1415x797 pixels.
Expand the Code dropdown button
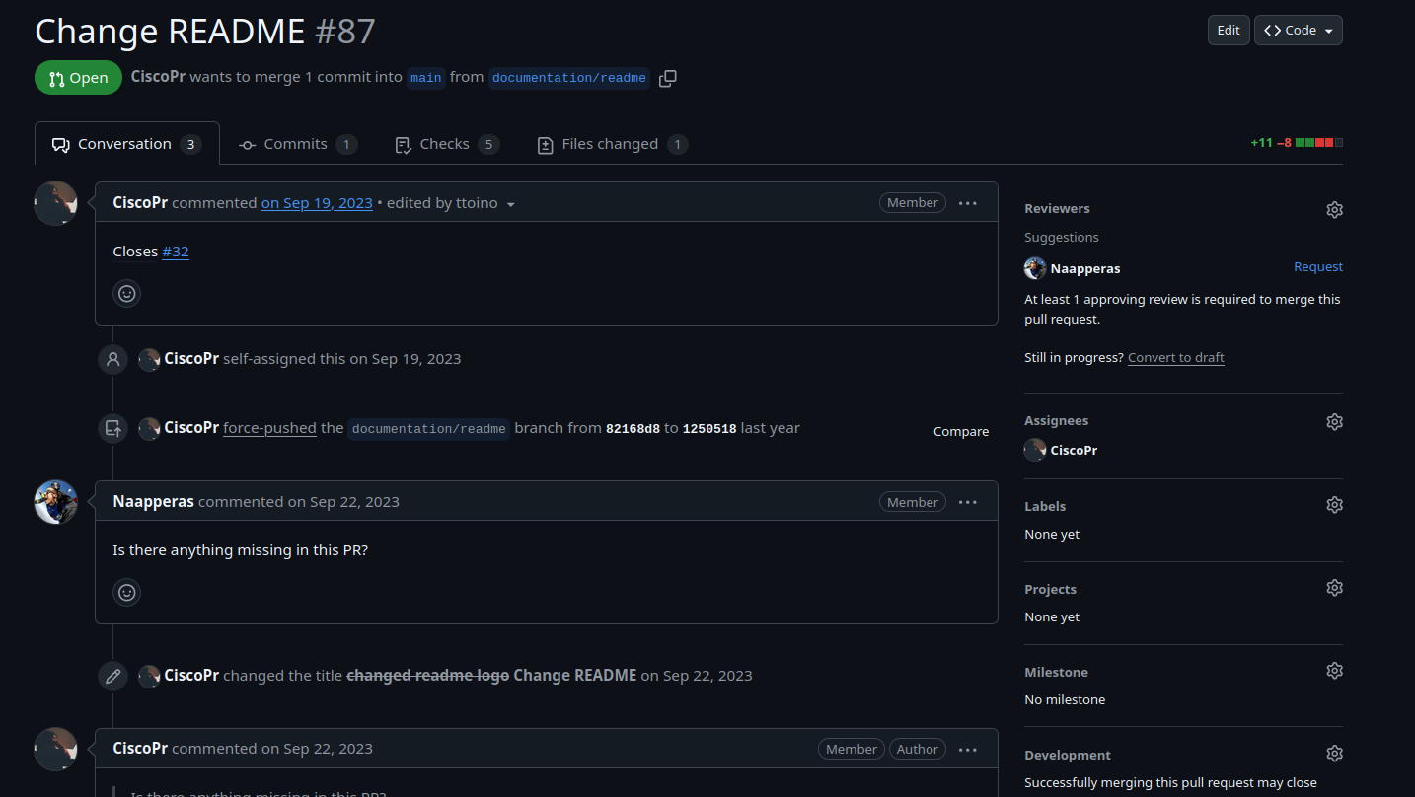(x=1298, y=31)
